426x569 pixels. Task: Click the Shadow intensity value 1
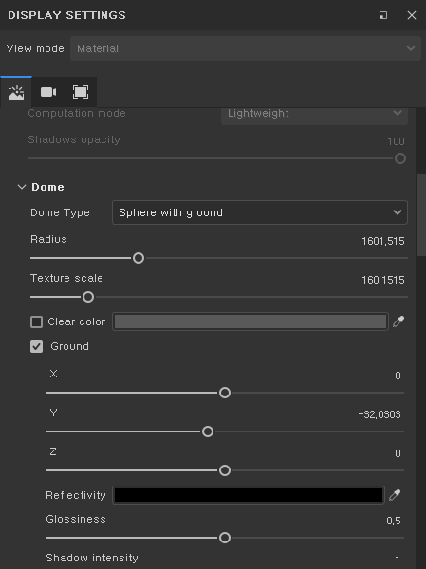(398, 560)
